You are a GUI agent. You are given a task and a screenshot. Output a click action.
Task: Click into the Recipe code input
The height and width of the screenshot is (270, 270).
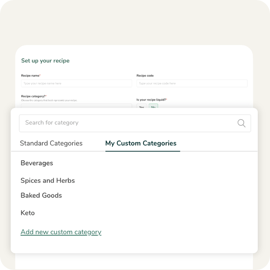pos(192,83)
